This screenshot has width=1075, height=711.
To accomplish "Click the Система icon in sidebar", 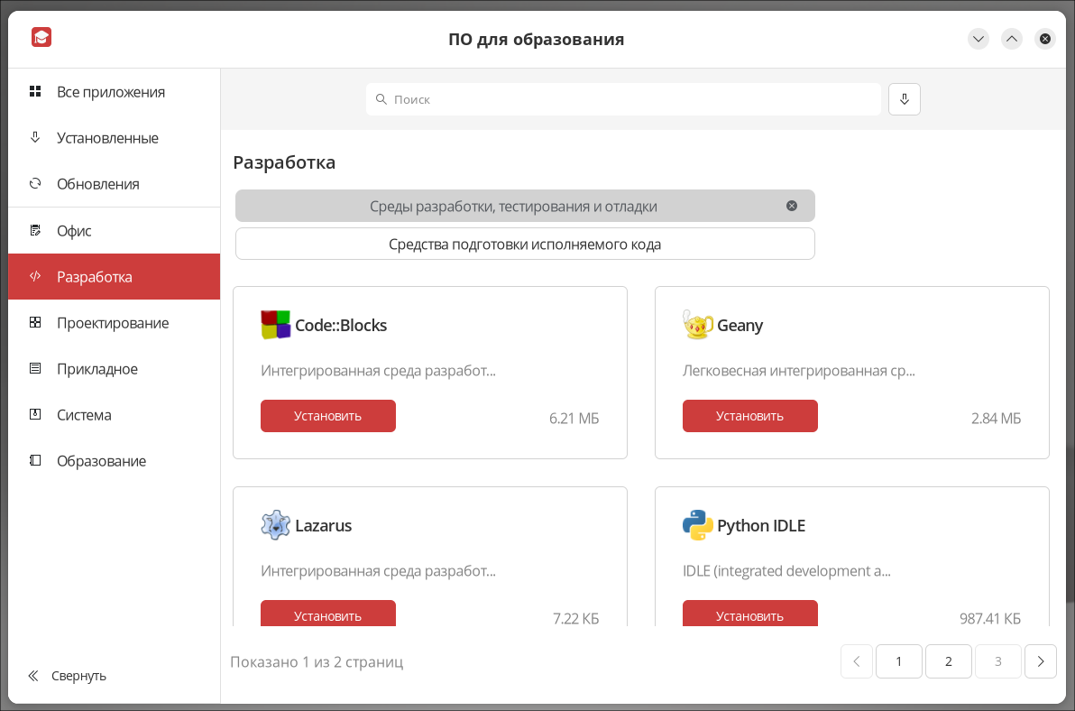I will (35, 414).
